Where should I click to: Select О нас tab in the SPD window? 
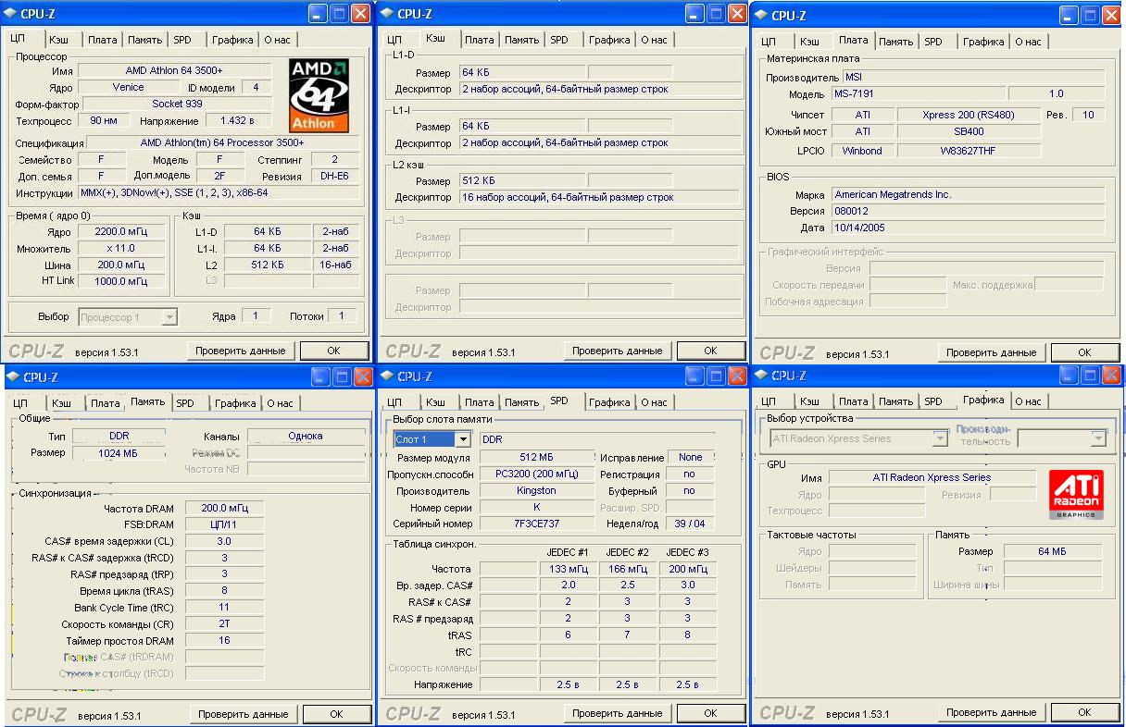tap(654, 402)
